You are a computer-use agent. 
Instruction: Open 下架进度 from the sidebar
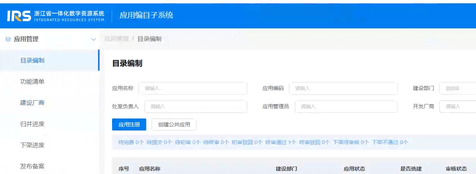[x=32, y=145]
